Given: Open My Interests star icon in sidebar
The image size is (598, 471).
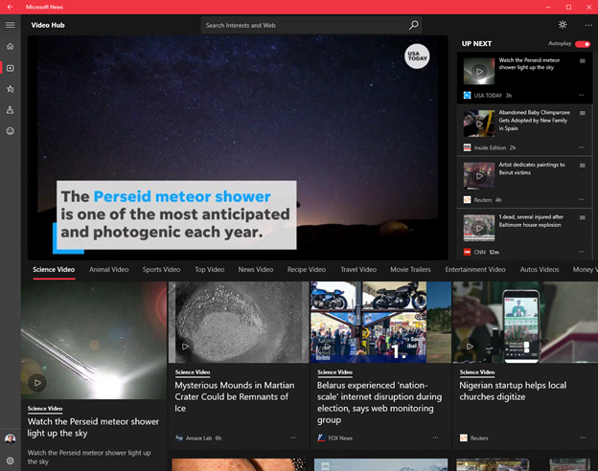Looking at the screenshot, I should pos(11,89).
